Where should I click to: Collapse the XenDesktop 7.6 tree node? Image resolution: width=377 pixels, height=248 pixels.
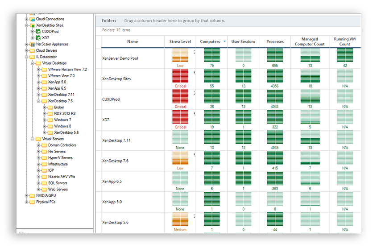click(x=38, y=101)
